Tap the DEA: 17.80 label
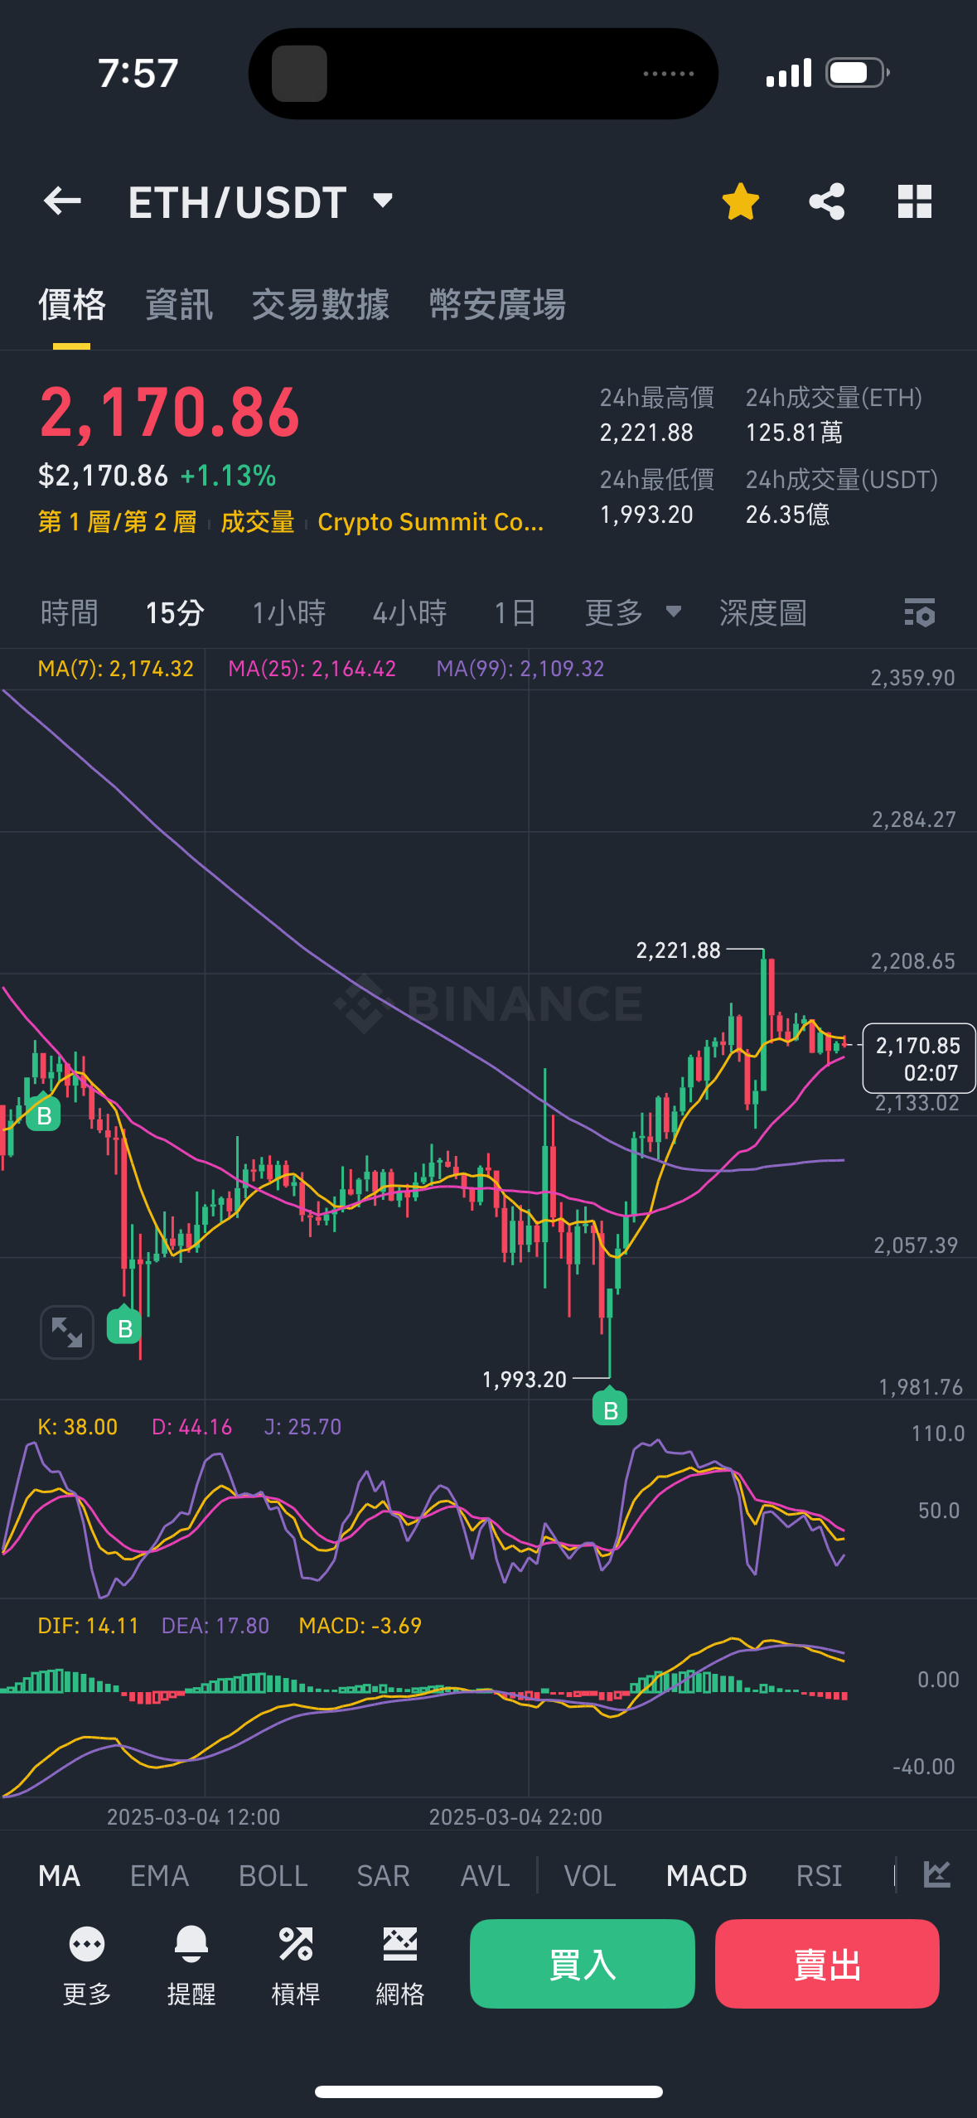Viewport: 977px width, 2118px height. 215,1626
